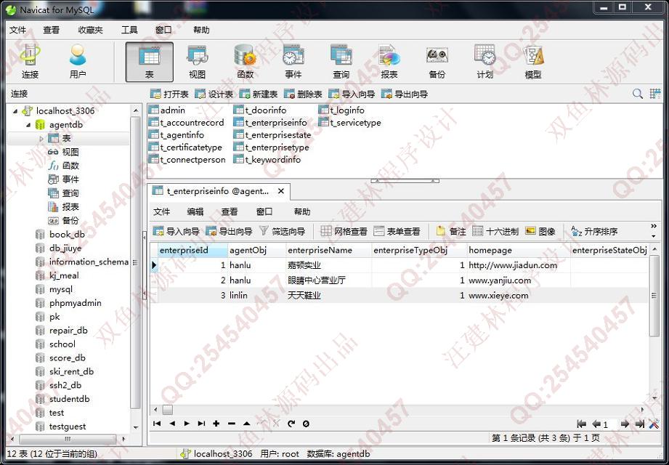The image size is (669, 465).
Task: Show the 十六进制 hex view
Action: [495, 232]
